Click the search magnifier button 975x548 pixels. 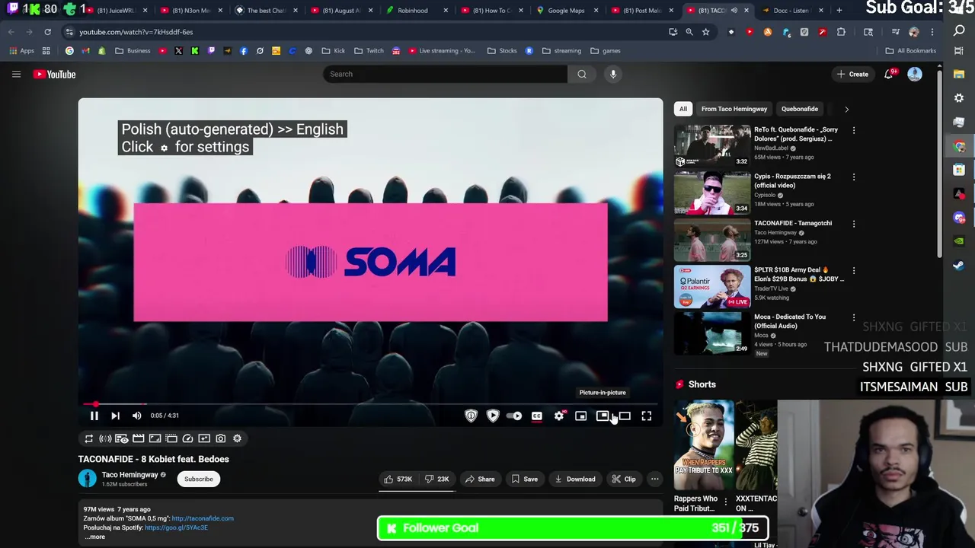click(582, 74)
